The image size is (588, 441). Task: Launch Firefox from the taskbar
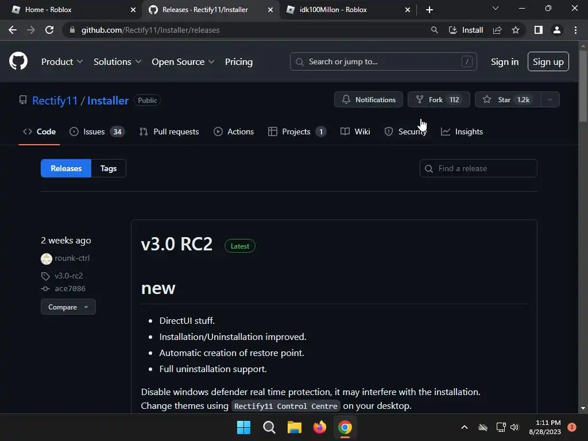(319, 427)
